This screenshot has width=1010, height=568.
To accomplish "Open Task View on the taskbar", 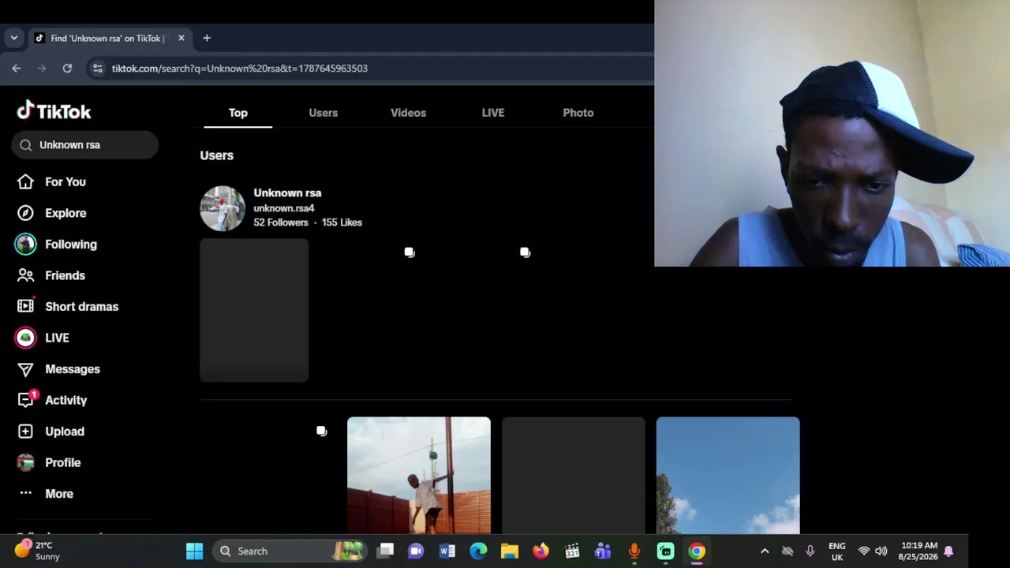I will point(385,551).
